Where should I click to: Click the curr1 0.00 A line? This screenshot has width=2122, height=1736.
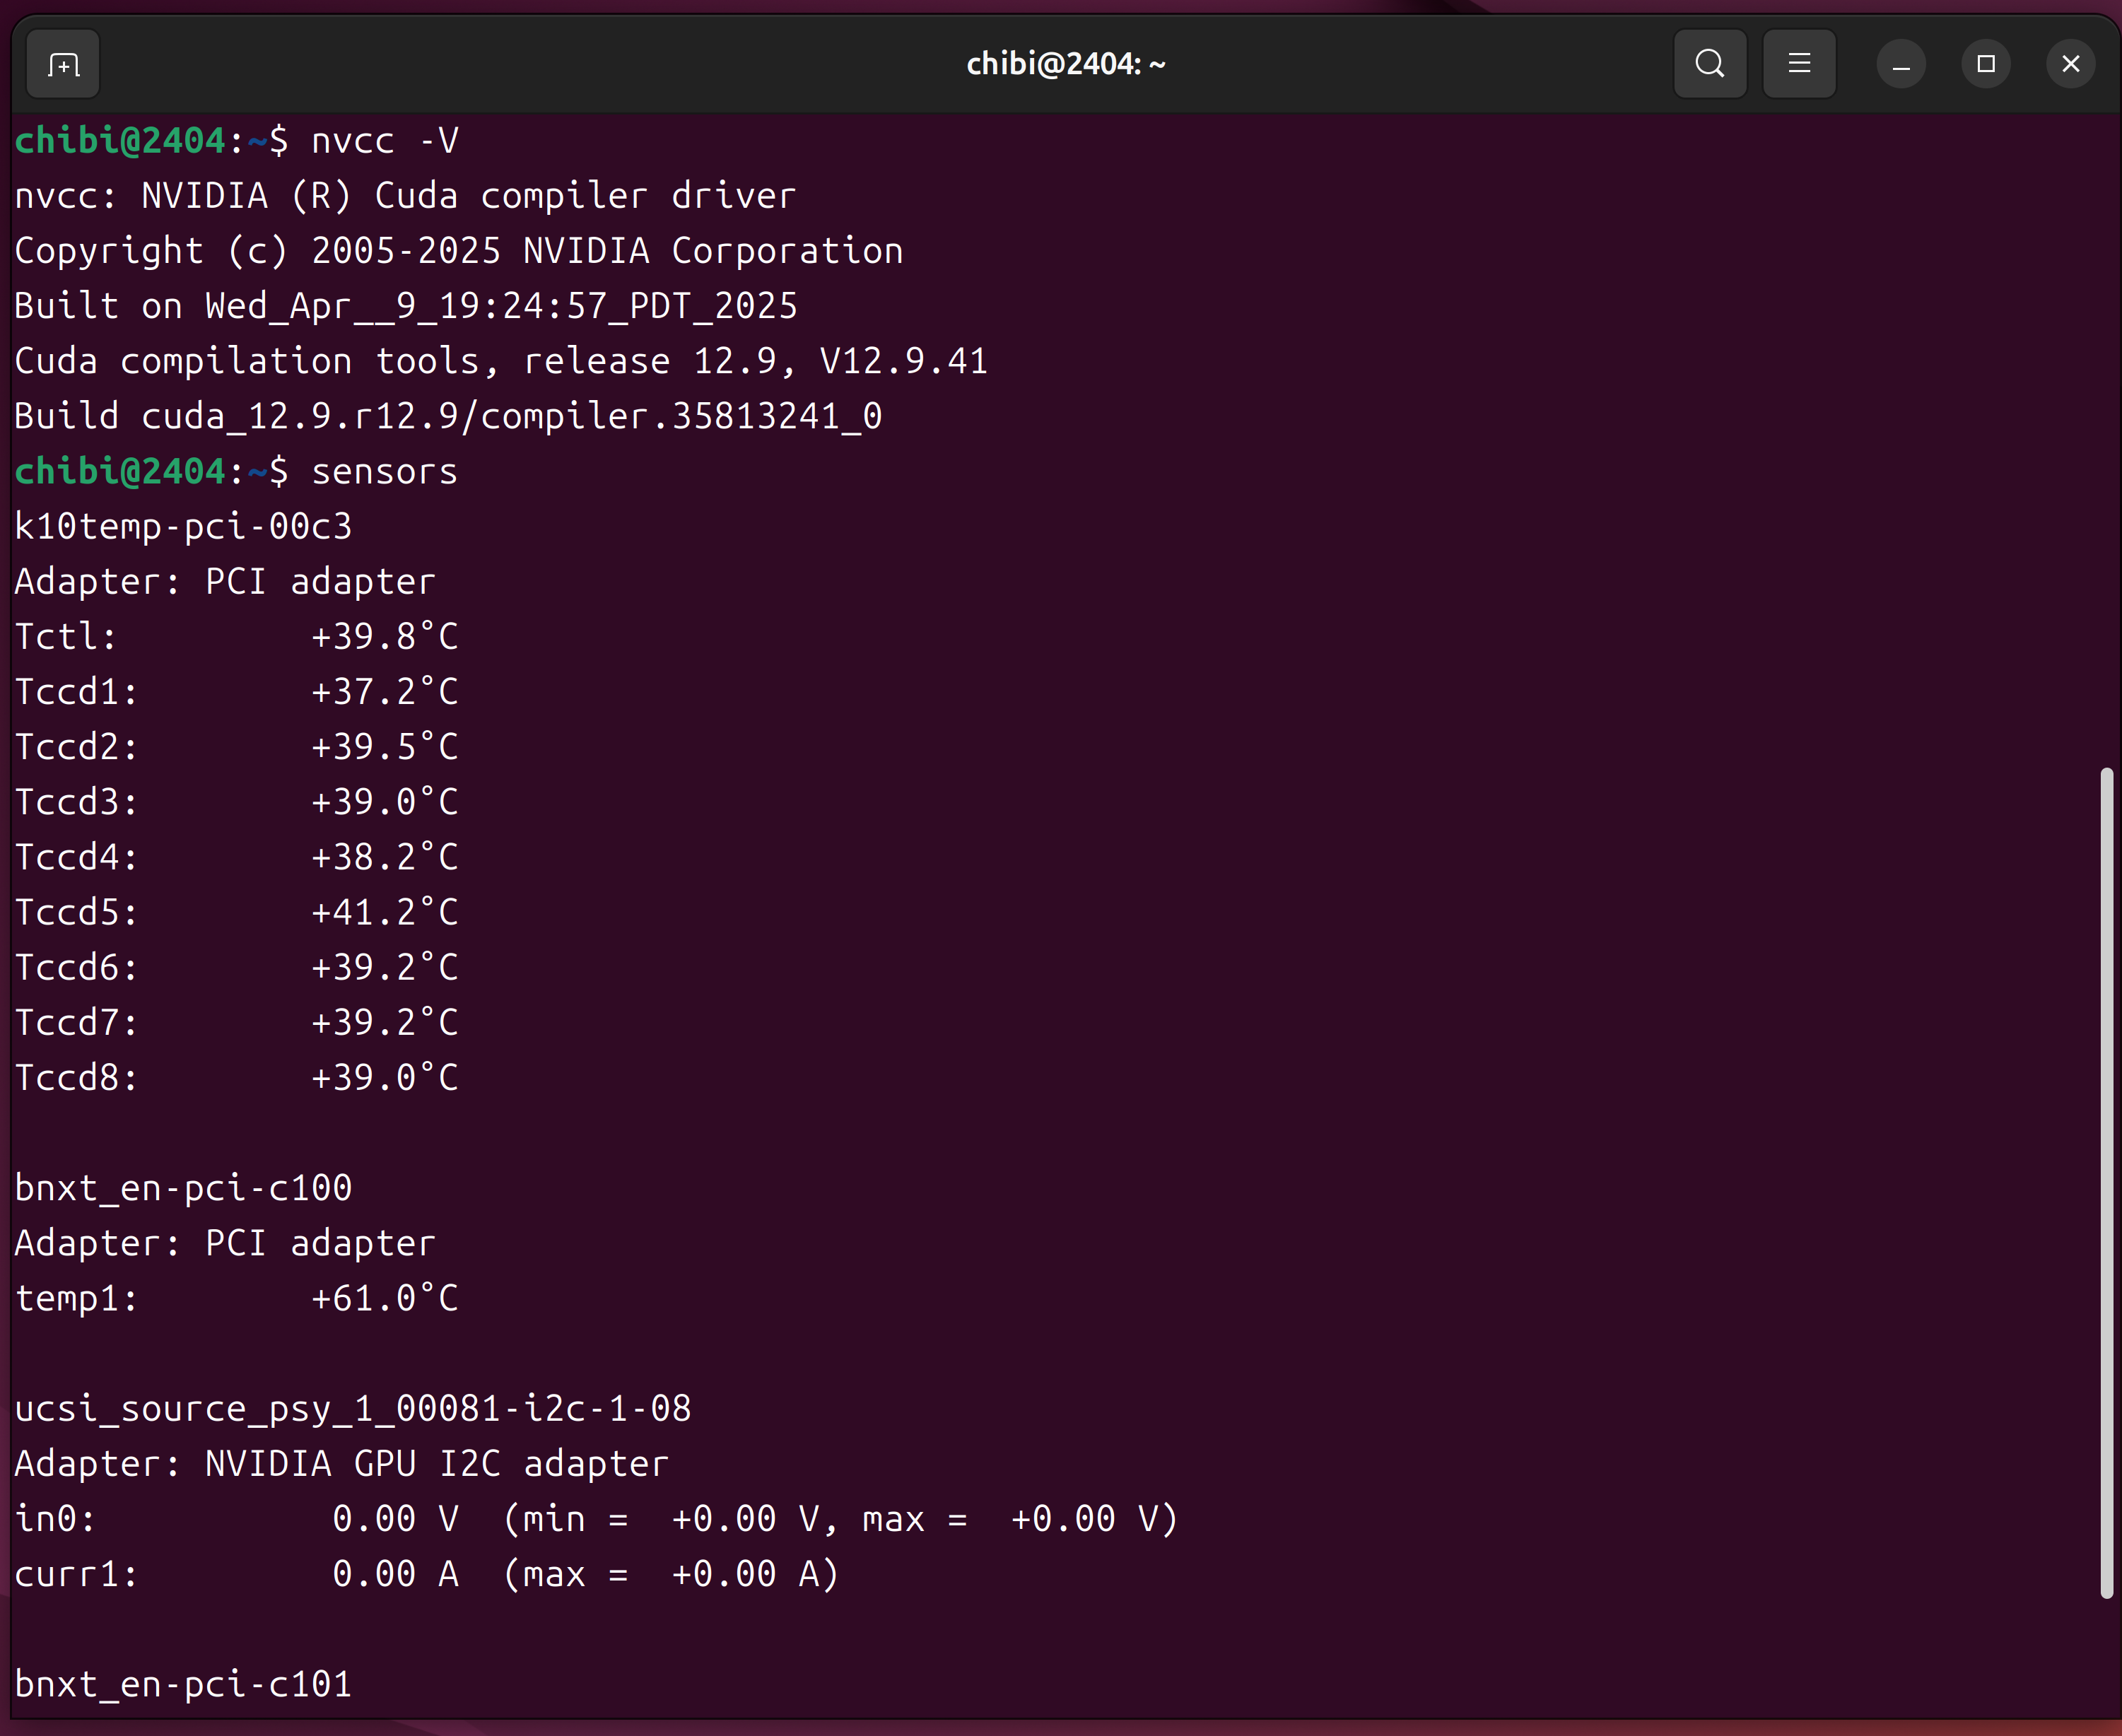(395, 1575)
